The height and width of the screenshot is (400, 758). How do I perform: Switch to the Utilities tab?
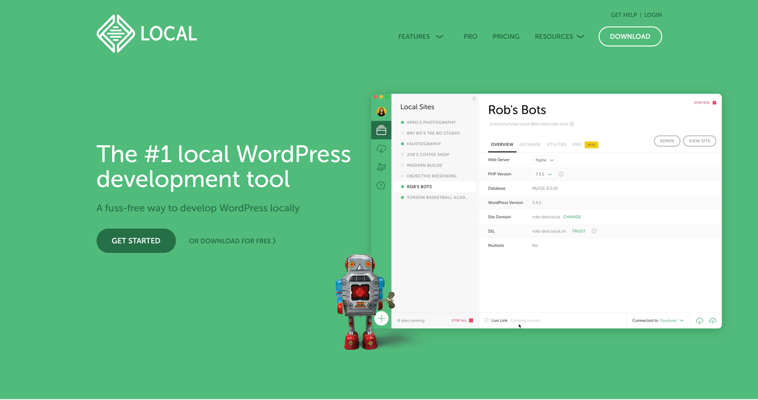pyautogui.click(x=557, y=145)
